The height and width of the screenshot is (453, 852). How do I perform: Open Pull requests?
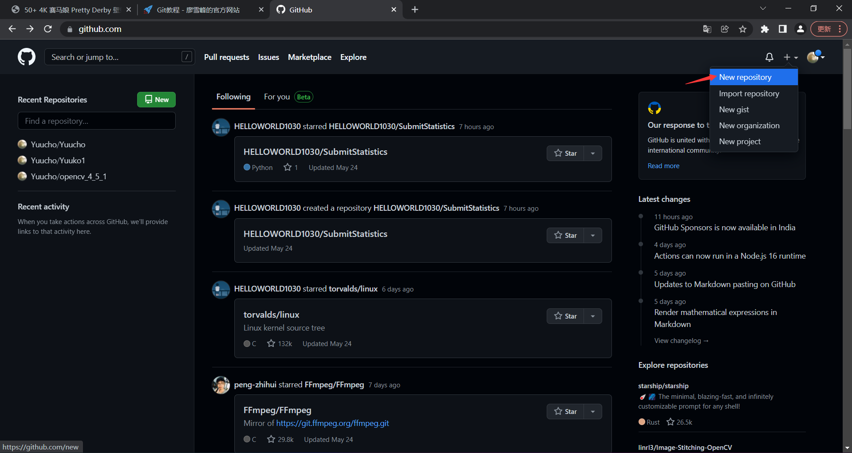(x=226, y=57)
